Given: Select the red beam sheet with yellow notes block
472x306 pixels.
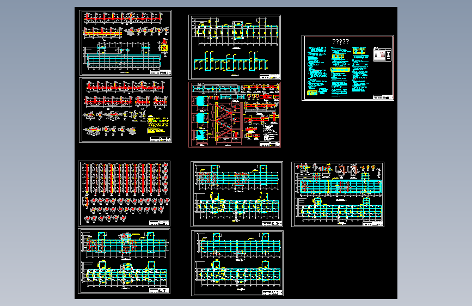Looking at the screenshot, I should pyautogui.click(x=125, y=110).
